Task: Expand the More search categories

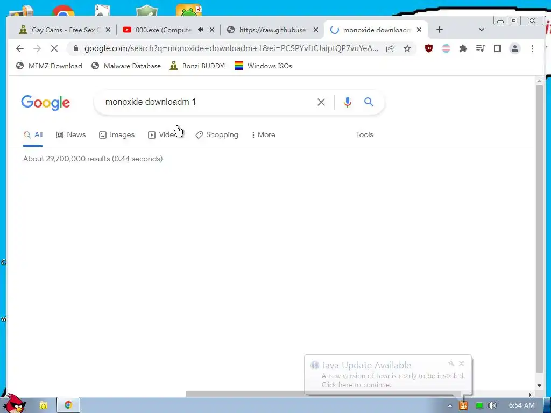Action: [264, 135]
